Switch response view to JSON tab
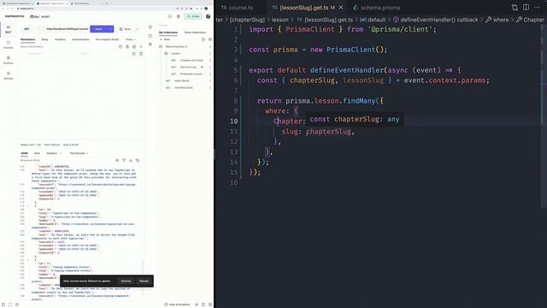547x308 pixels. pos(24,153)
